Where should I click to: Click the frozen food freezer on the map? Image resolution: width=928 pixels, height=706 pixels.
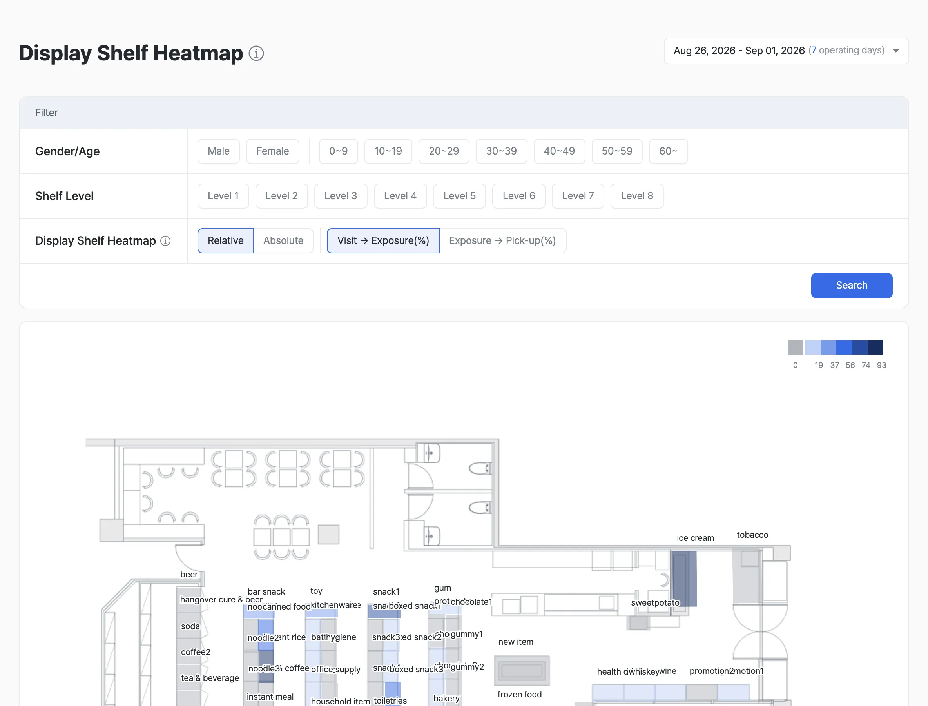522,670
